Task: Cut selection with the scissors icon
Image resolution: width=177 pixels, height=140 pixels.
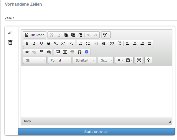Action: click(x=52, y=35)
